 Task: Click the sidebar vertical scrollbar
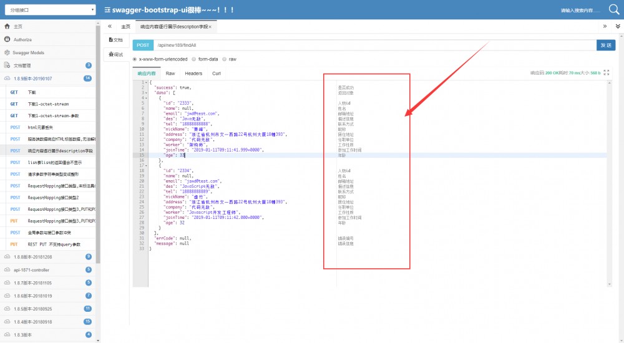click(98, 143)
